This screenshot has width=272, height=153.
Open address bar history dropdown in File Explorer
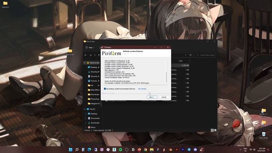click(x=186, y=55)
